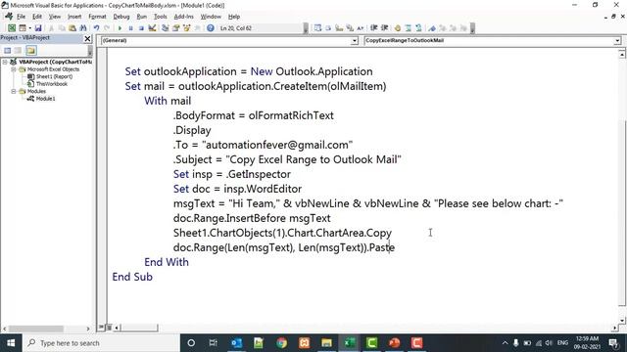Open Chrome from the taskbar
The height and width of the screenshot is (352, 627).
click(281, 343)
